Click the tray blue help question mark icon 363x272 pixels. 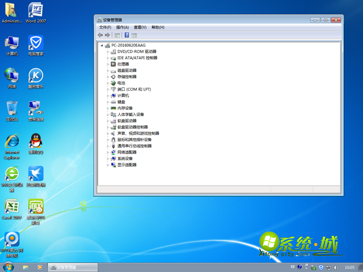[x=299, y=267]
